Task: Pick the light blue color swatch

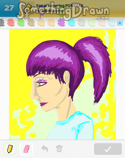Action: click(x=112, y=23)
